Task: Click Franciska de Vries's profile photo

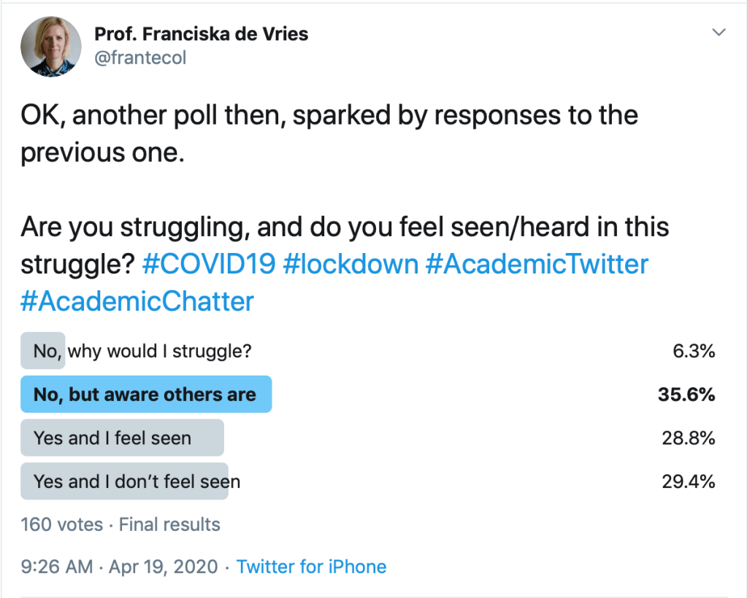Action: tap(50, 46)
